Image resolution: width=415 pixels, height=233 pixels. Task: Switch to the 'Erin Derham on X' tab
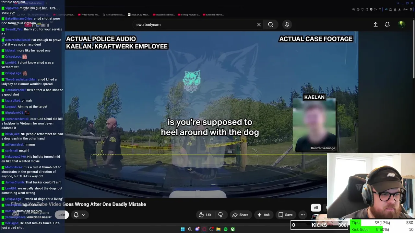coord(114,15)
